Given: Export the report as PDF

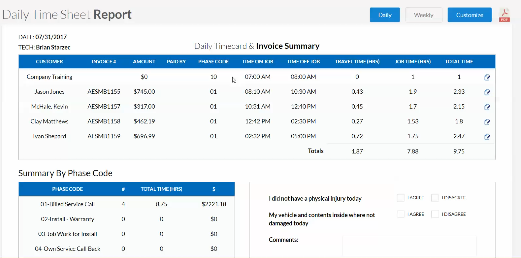Looking at the screenshot, I should point(504,14).
